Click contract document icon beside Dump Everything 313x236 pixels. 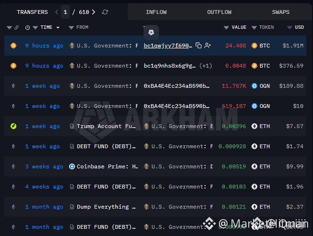[x=72, y=207]
